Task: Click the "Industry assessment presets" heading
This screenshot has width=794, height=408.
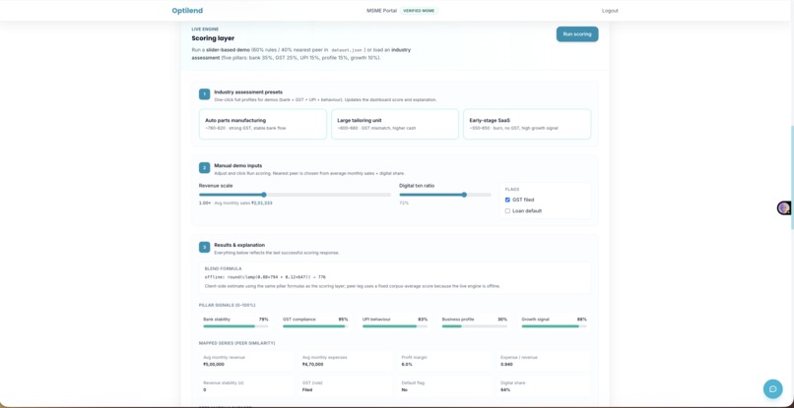Action: 248,92
